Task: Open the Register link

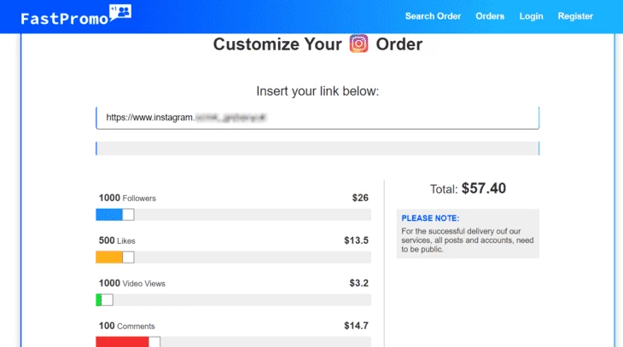Action: tap(575, 16)
